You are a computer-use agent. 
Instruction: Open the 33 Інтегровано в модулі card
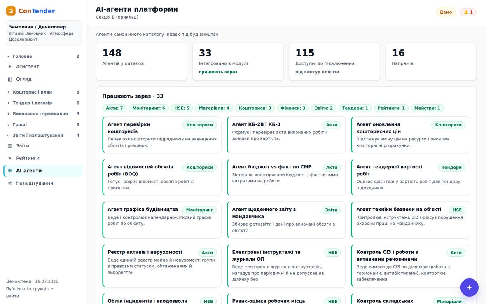click(x=238, y=61)
